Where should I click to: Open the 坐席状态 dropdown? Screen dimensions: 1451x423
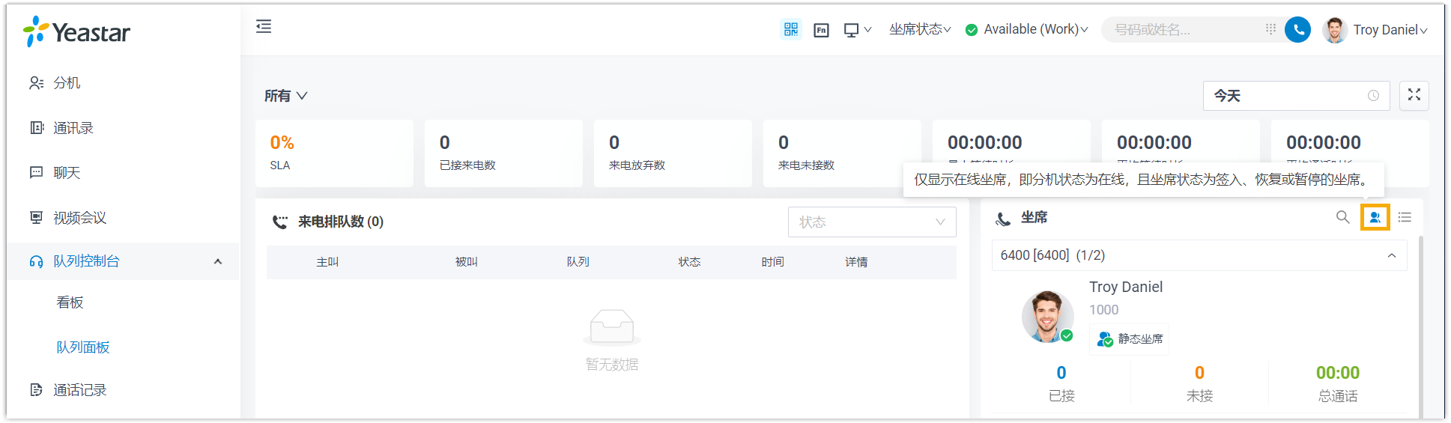[919, 29]
